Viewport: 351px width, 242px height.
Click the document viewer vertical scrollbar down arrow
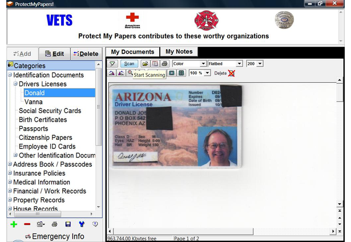pyautogui.click(x=340, y=204)
